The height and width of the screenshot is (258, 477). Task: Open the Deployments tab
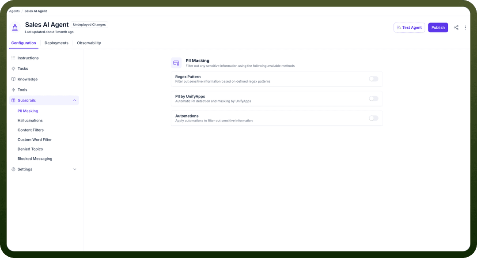click(x=57, y=43)
